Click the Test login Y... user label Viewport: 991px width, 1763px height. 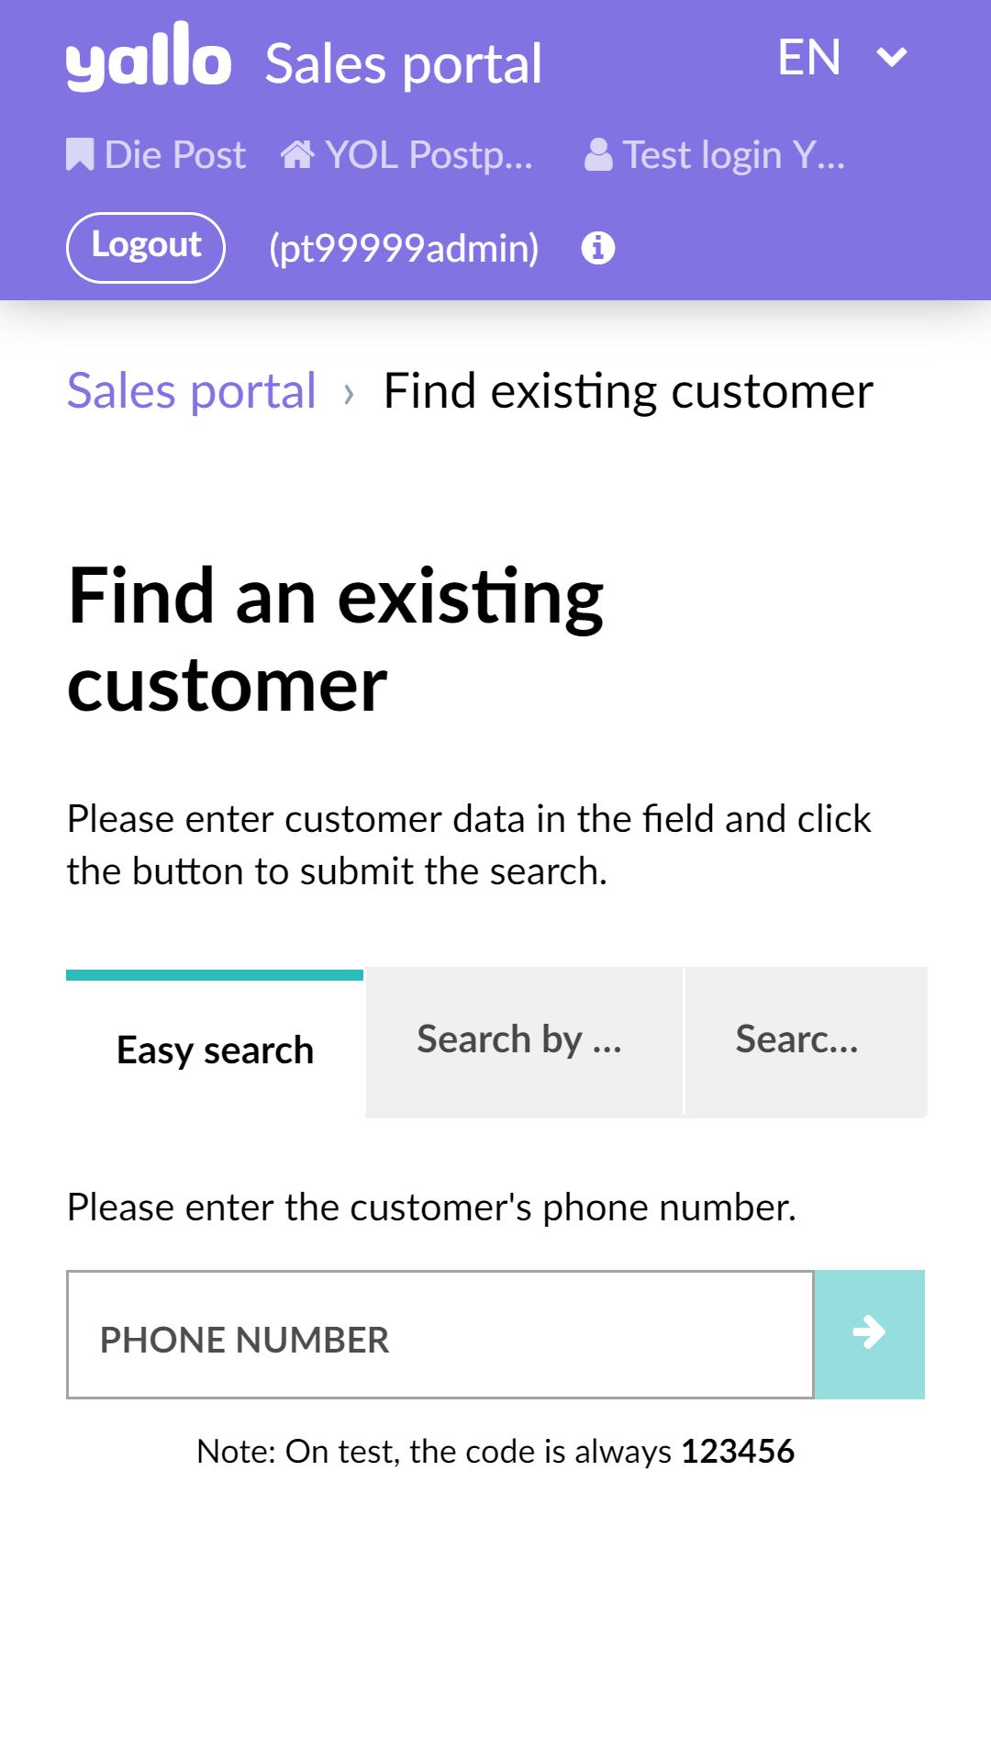(734, 154)
